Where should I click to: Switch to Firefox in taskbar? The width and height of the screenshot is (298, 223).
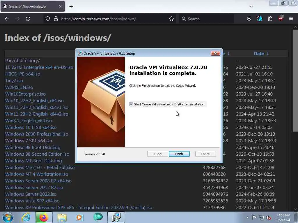44,217
